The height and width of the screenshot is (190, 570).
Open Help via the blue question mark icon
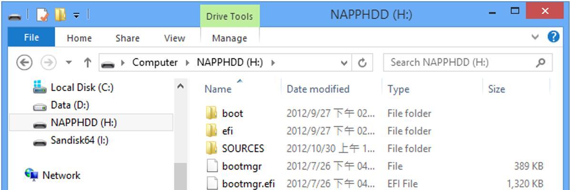coord(553,37)
